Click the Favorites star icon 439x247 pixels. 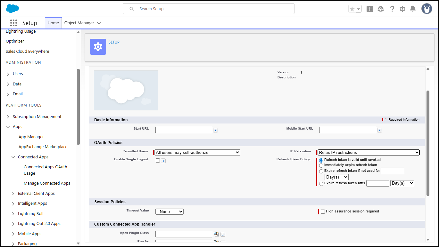tap(352, 9)
